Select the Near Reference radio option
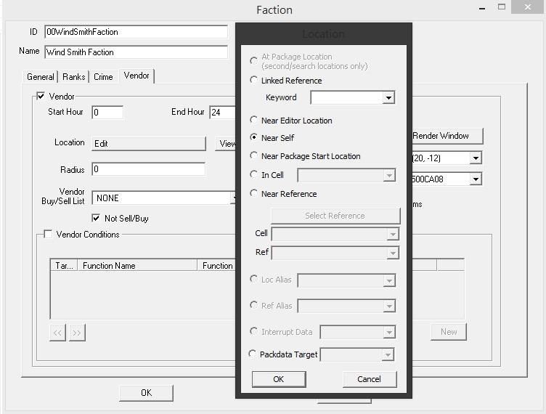Screen dimensions: 546x414 pos(253,193)
